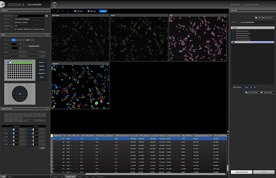The width and height of the screenshot is (276, 178).
Task: Select the line drawing tool in Image Control
Action: pyautogui.click(x=11, y=115)
